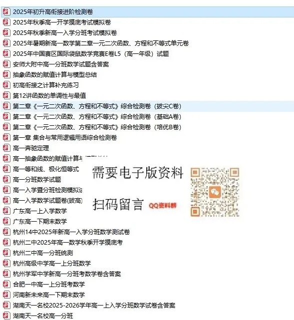
Task: Select file 杭州14中2025年新高一入学分班数学测试卷
Action: click(x=71, y=232)
